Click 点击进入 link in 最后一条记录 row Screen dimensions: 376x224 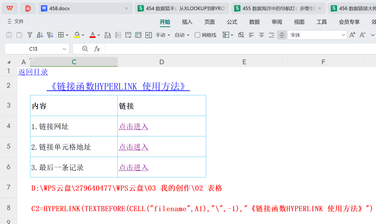tap(134, 168)
